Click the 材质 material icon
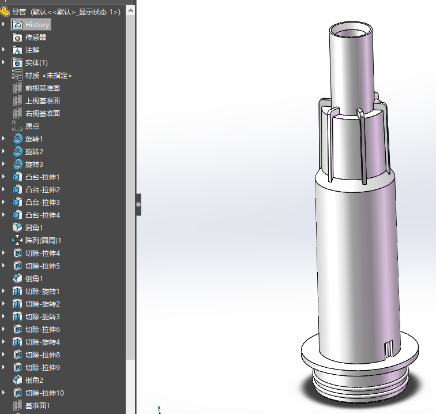The height and width of the screenshot is (414, 436). 17,76
